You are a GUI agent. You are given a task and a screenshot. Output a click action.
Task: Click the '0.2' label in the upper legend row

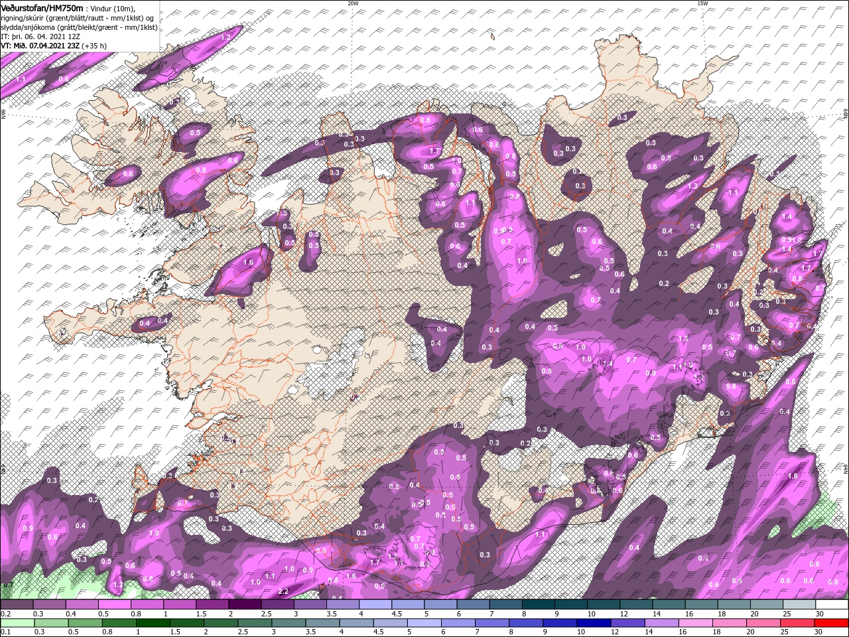pos(5,614)
